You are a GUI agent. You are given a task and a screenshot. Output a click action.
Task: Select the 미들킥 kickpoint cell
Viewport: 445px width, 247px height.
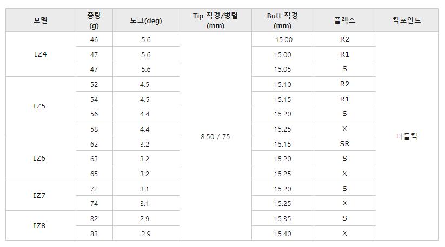407,136
